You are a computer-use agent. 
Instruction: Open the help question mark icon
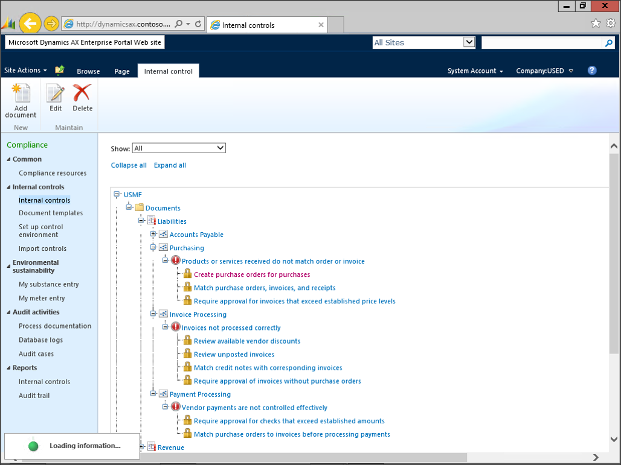(x=592, y=71)
